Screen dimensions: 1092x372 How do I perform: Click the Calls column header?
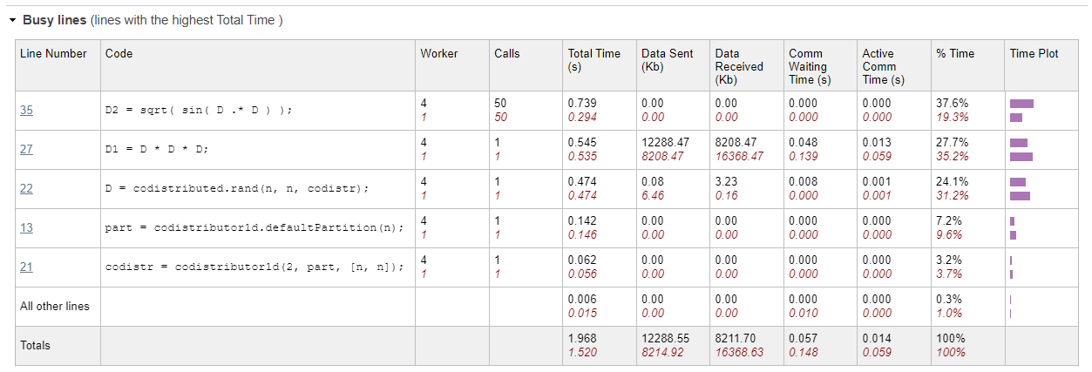(506, 54)
